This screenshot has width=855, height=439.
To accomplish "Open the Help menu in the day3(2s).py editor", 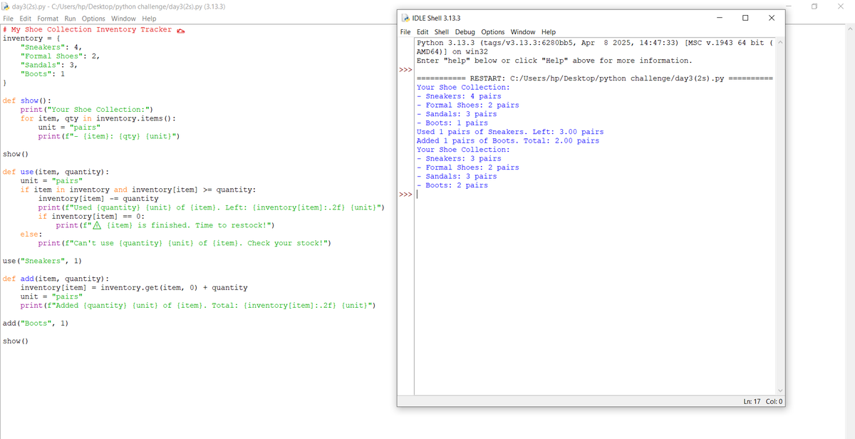I will coord(149,19).
